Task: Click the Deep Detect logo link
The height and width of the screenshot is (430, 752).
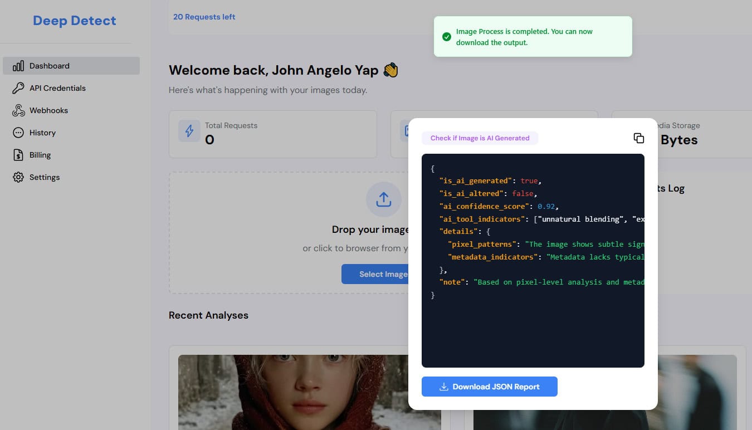Action: tap(75, 21)
